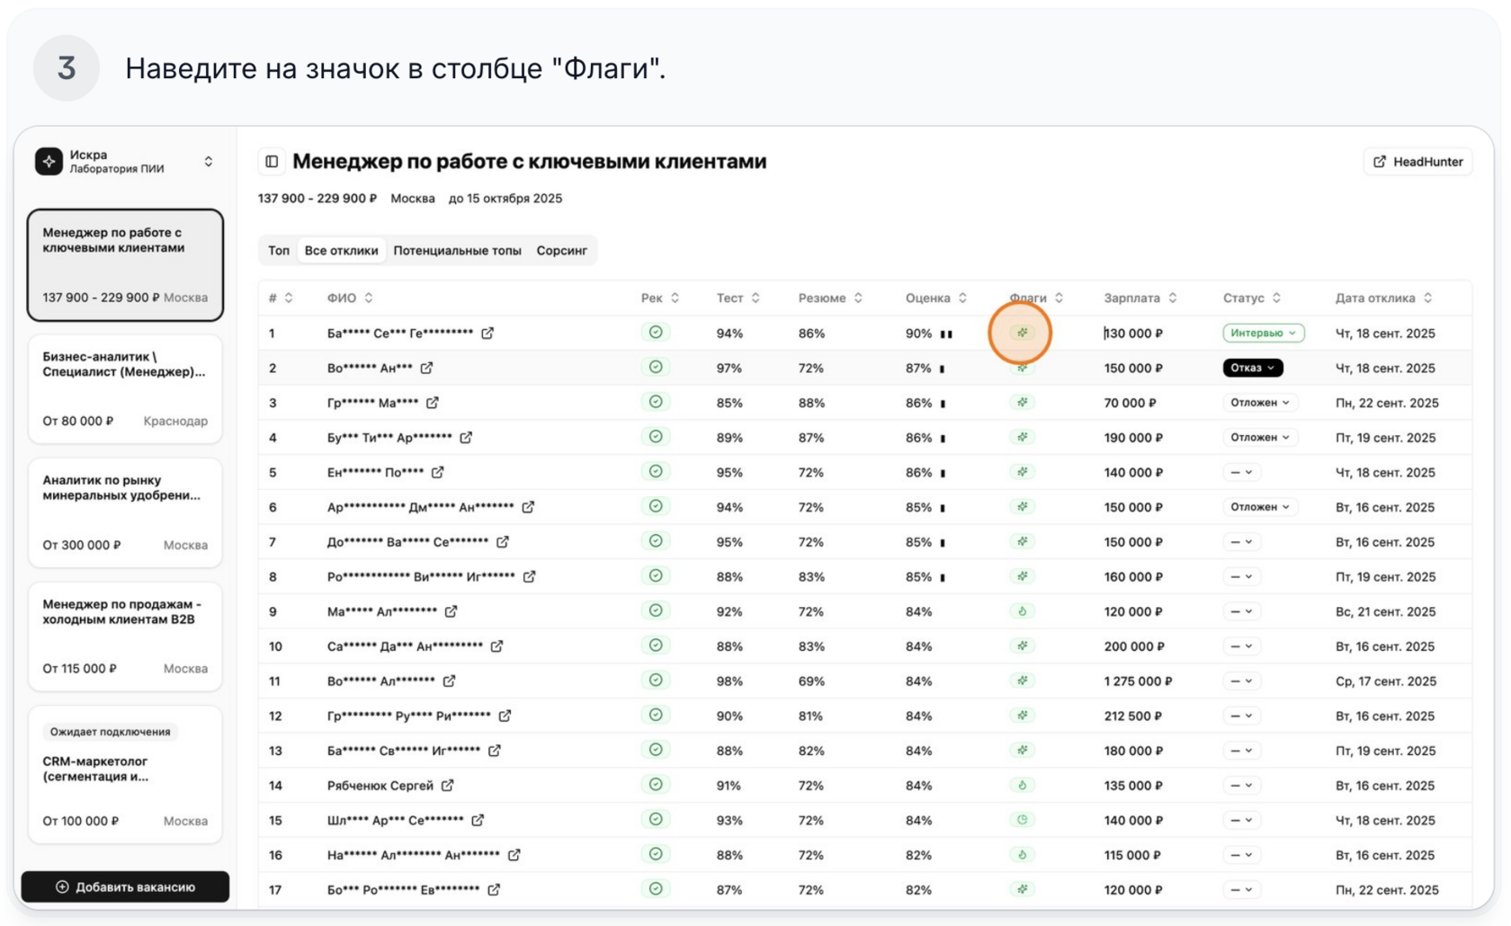Sort by Зарплата column
This screenshot has height=926, width=1511.
[x=1173, y=298]
